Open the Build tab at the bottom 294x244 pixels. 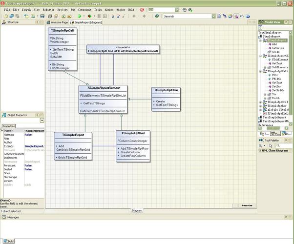click(x=9, y=241)
